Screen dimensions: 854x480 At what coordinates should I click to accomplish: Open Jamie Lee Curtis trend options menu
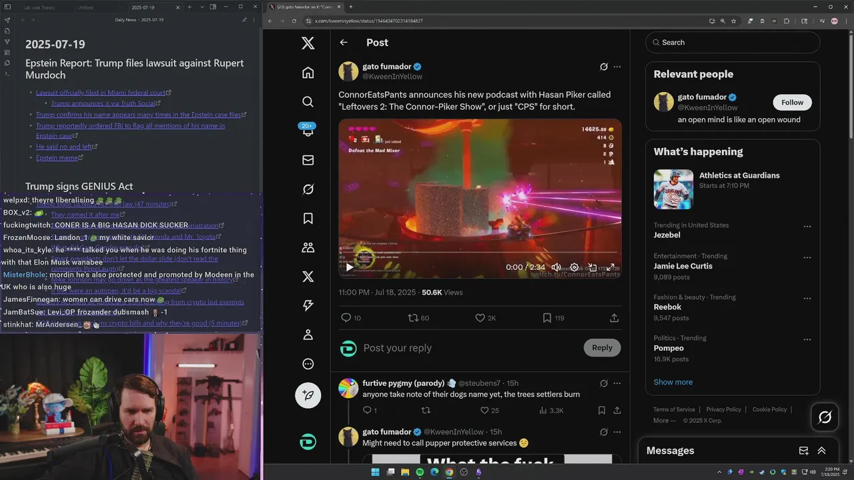click(x=807, y=257)
